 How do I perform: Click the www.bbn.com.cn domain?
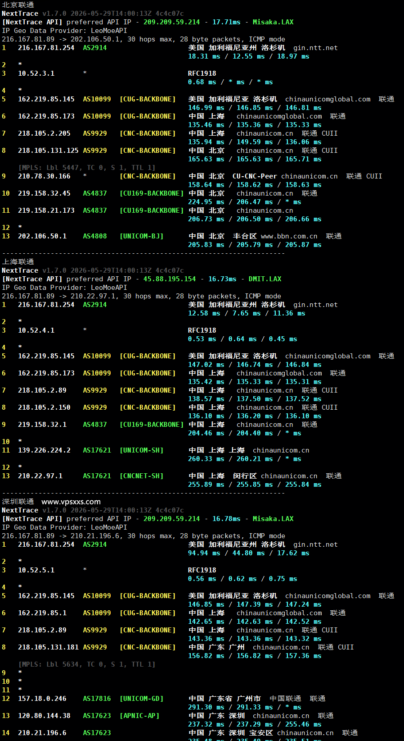[x=289, y=236]
